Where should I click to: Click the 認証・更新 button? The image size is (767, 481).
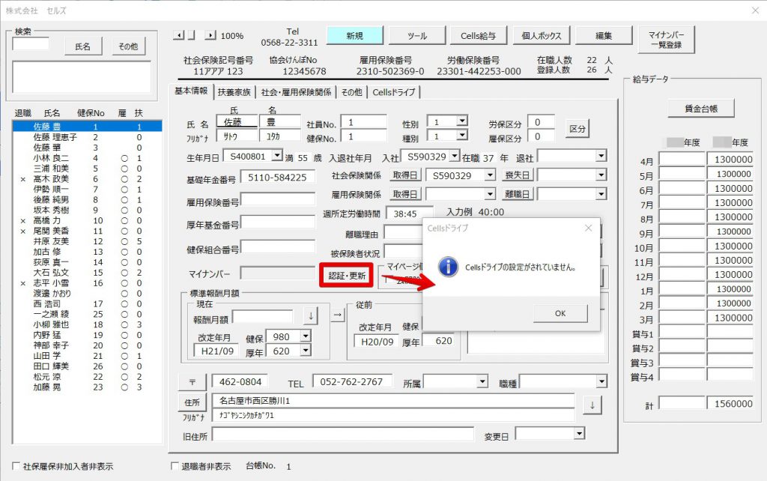tap(347, 276)
